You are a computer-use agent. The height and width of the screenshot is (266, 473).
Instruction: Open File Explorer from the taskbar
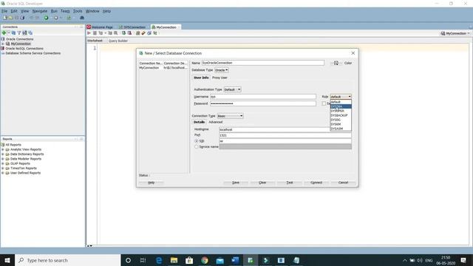(174, 260)
